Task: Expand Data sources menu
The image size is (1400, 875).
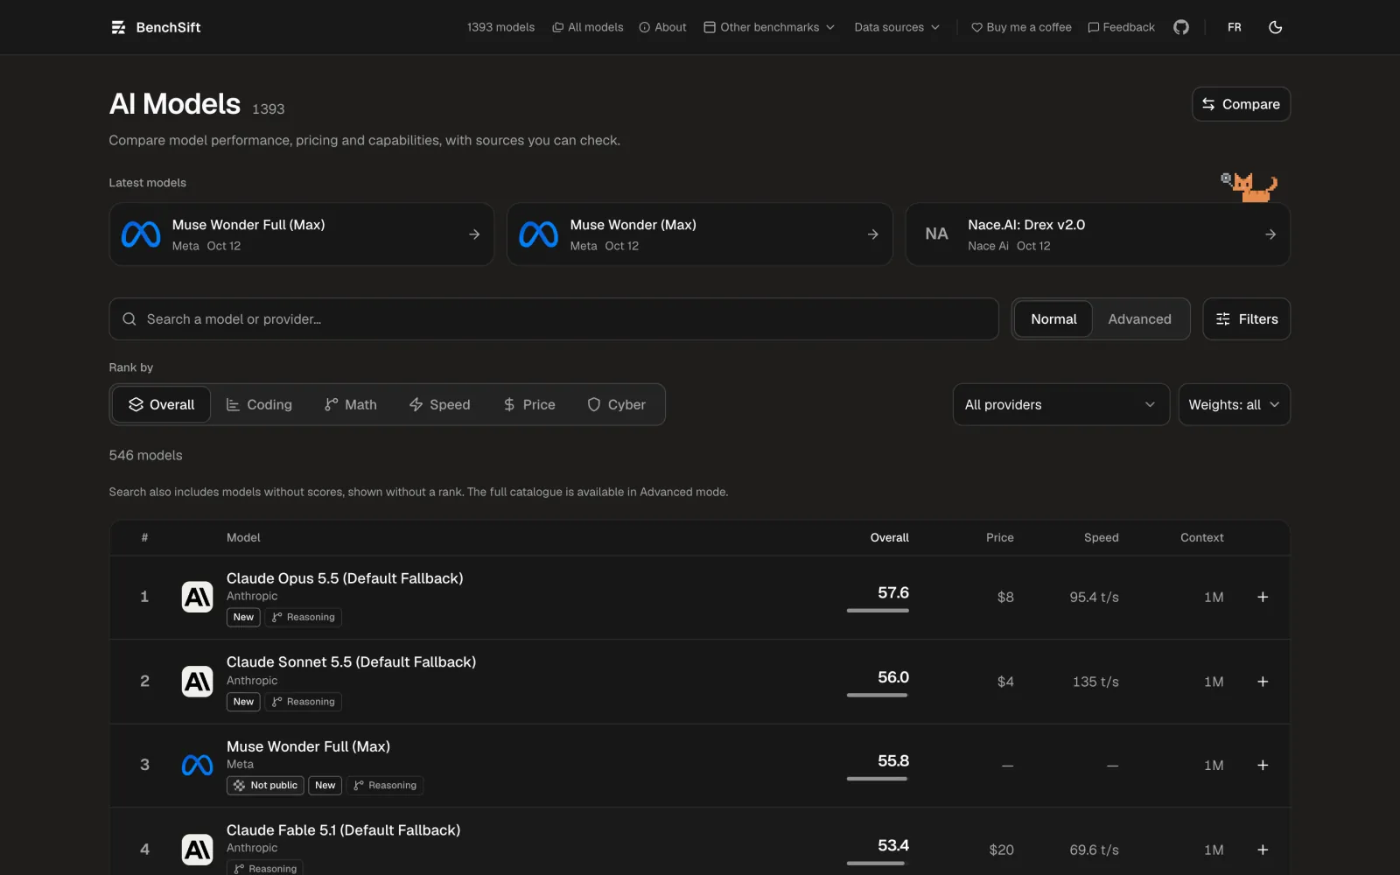Action: pyautogui.click(x=897, y=27)
